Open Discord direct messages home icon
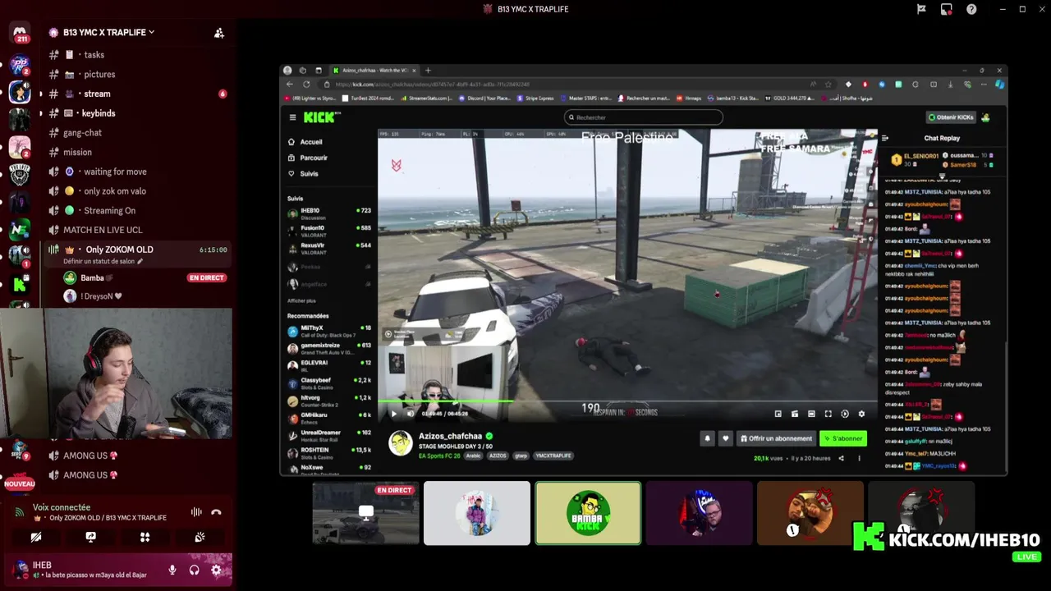 point(20,32)
